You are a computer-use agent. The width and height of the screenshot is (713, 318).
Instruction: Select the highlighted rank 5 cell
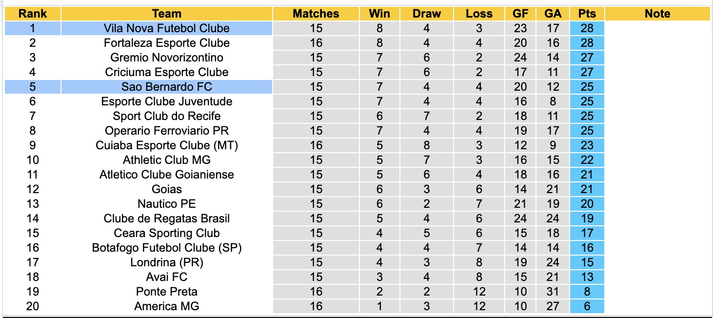pyautogui.click(x=33, y=87)
